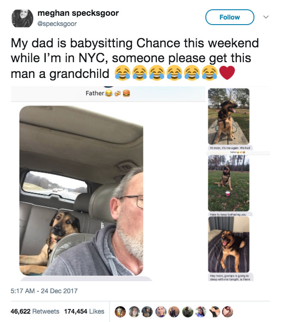Click the large Father contact header
This screenshot has width=284, height=322.
(x=108, y=93)
